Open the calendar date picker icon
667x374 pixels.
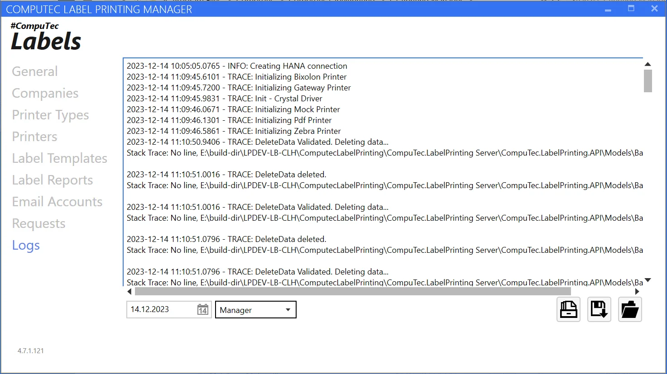[203, 310]
